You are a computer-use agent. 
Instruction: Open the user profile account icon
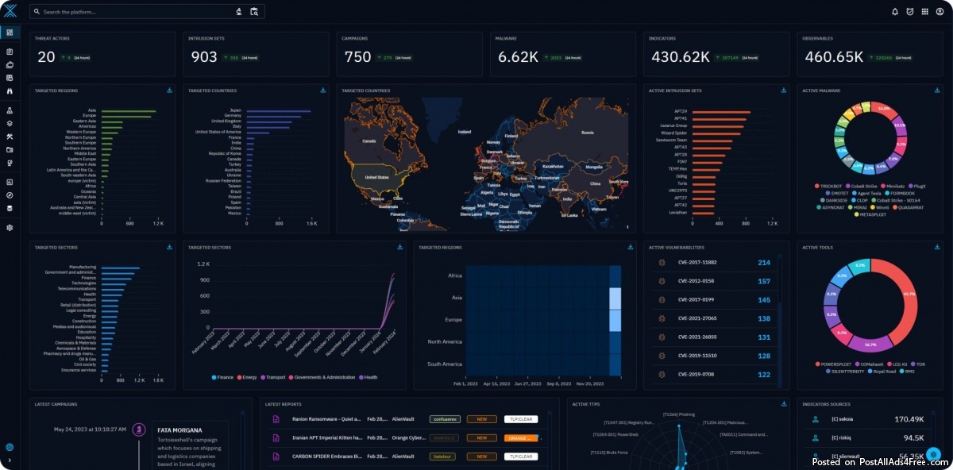(x=939, y=12)
